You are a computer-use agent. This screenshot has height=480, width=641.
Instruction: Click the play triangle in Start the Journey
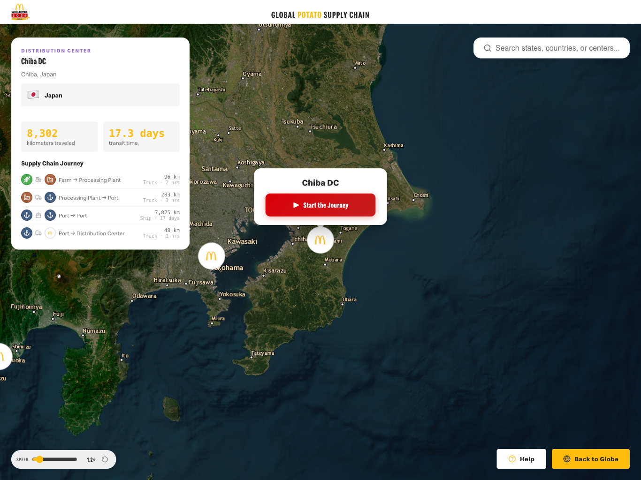pos(296,205)
